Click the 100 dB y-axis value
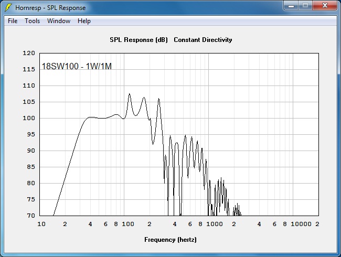Image resolution: width=341 pixels, height=257 pixels. point(29,118)
